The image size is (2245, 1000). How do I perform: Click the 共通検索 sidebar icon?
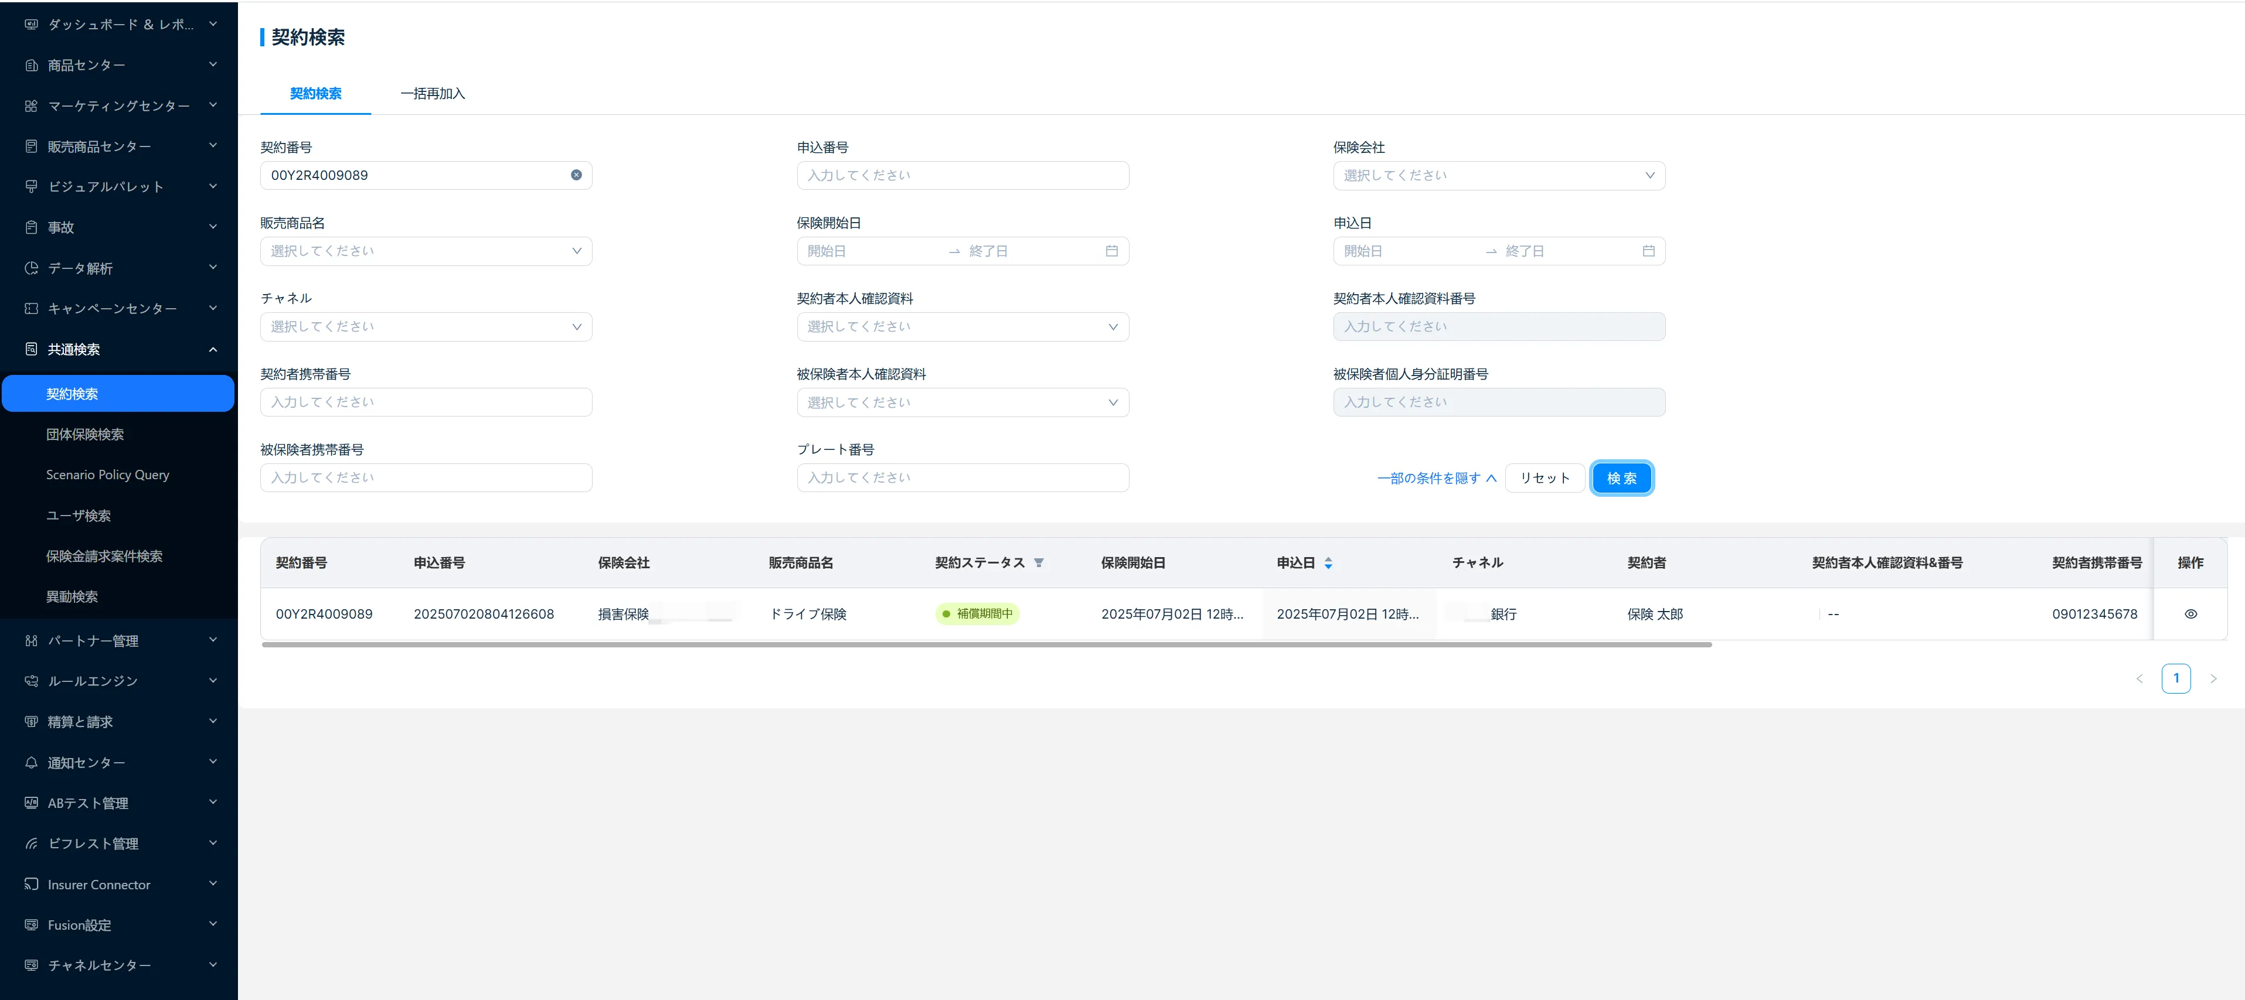pos(32,349)
